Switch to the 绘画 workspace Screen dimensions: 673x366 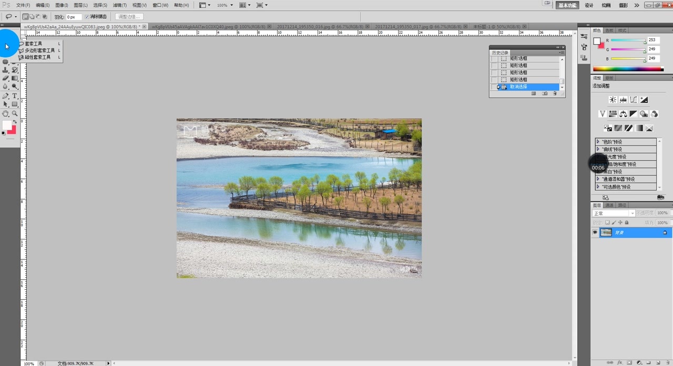(x=606, y=5)
